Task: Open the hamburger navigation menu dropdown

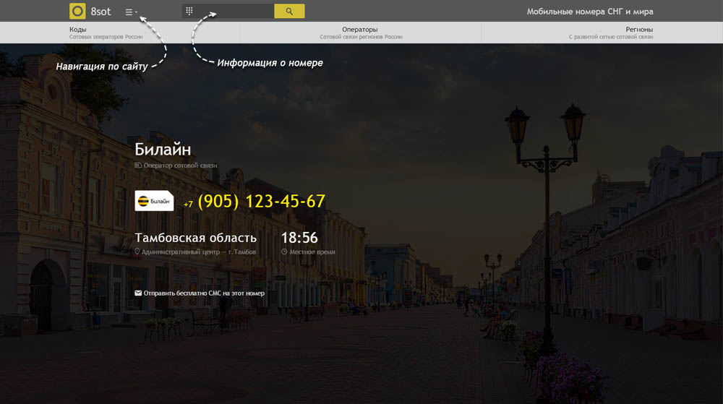Action: (131, 12)
